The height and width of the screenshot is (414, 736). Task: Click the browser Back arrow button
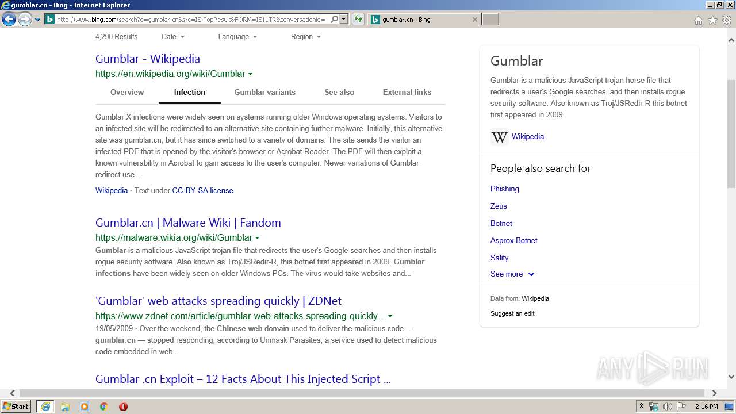pyautogui.click(x=9, y=20)
